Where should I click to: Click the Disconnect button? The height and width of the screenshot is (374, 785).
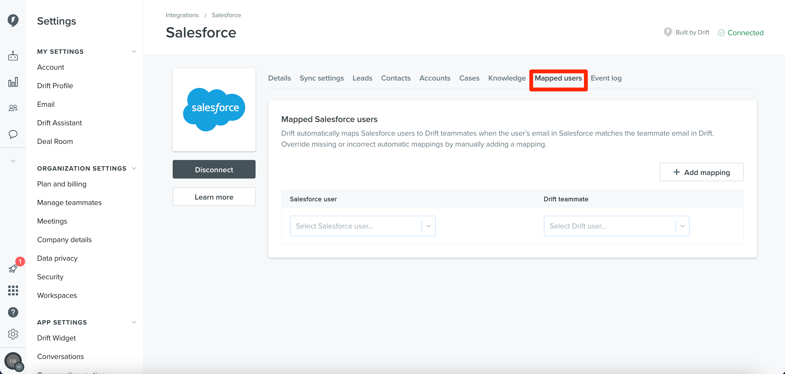(x=214, y=169)
